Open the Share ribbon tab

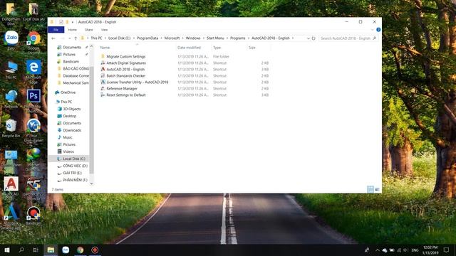pos(88,30)
